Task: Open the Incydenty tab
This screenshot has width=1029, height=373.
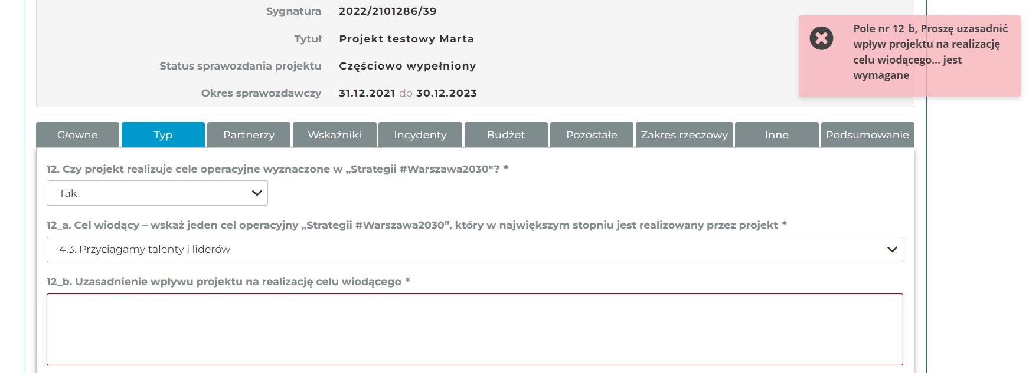Action: click(x=420, y=135)
